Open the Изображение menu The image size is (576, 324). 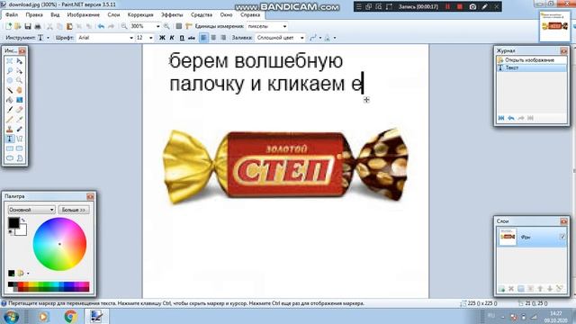click(x=84, y=15)
